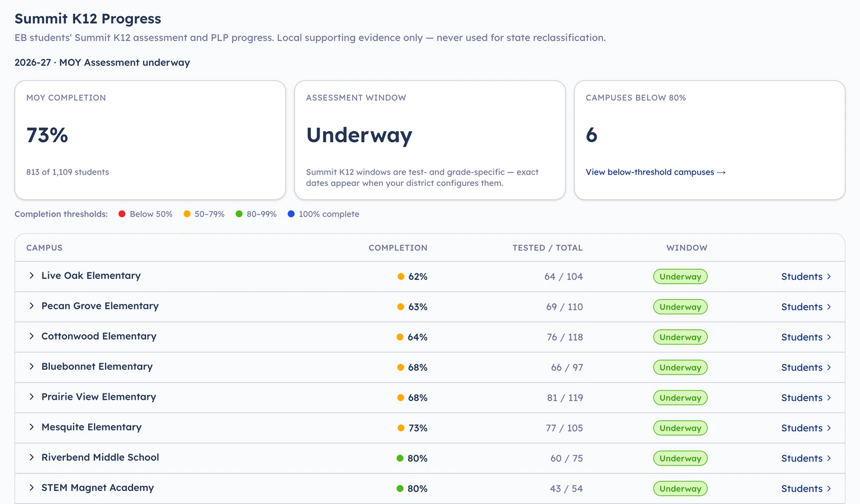Click the Completion column header

click(398, 248)
